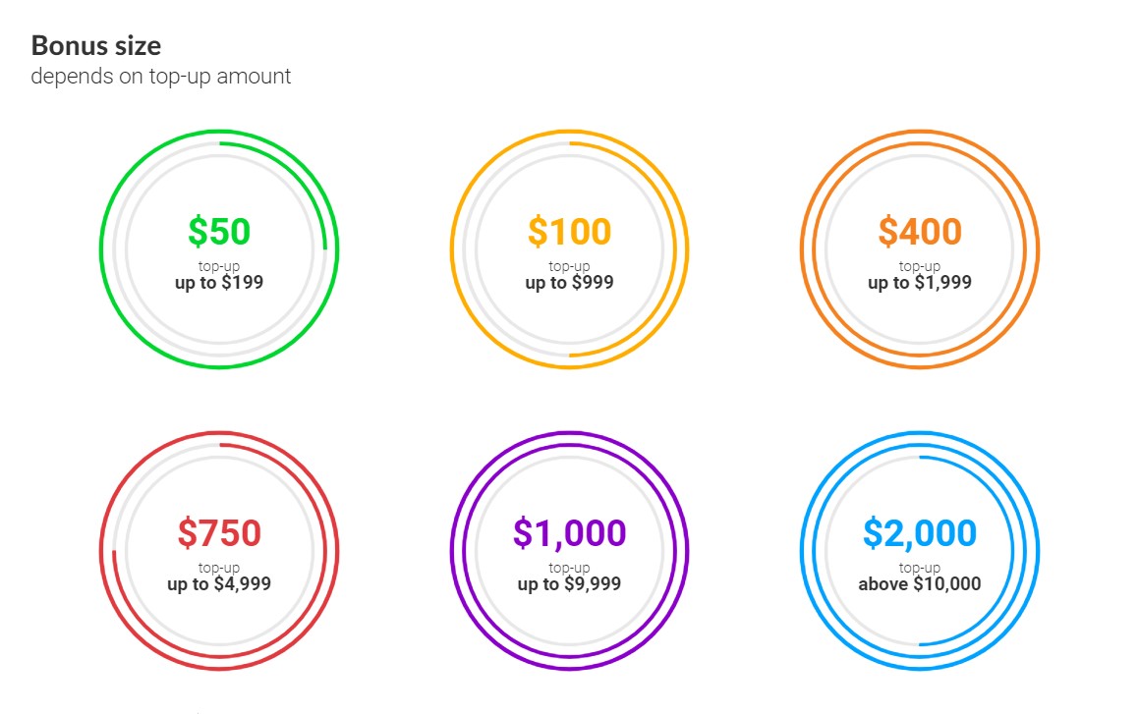Click the 'up to $199' label

(219, 282)
